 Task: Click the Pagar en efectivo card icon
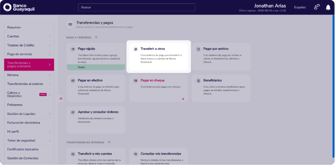click(73, 81)
